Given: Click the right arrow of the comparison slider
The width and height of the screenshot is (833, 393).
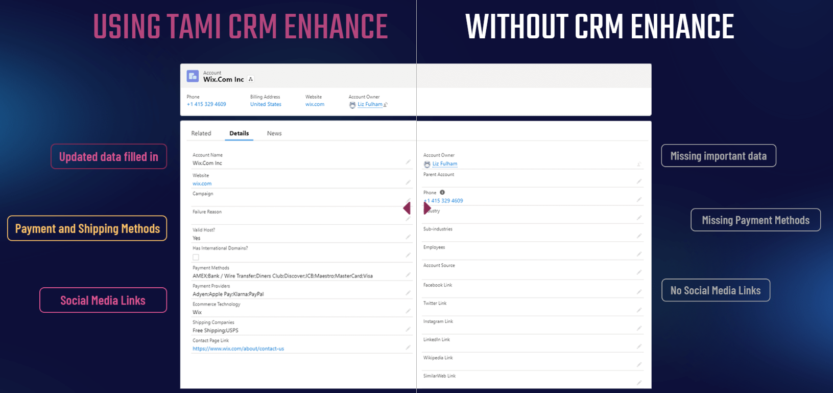Looking at the screenshot, I should click(427, 208).
